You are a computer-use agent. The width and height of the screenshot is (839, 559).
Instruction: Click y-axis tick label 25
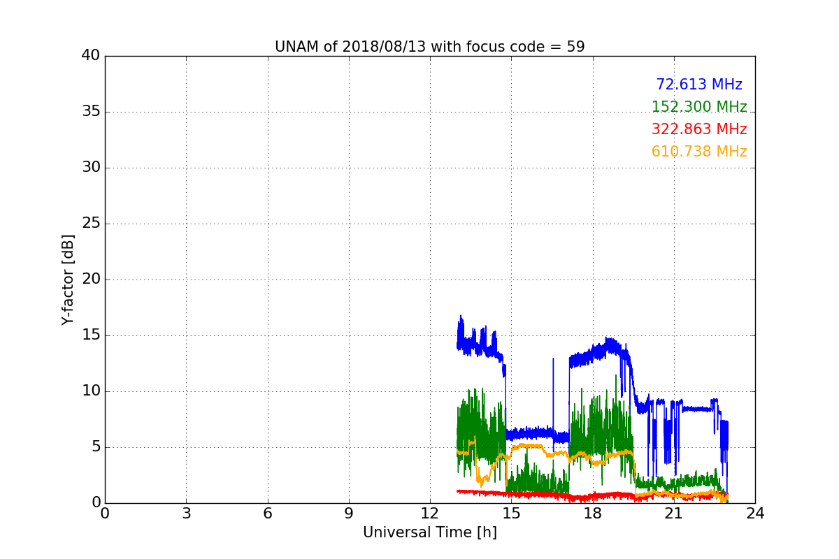[x=91, y=224]
